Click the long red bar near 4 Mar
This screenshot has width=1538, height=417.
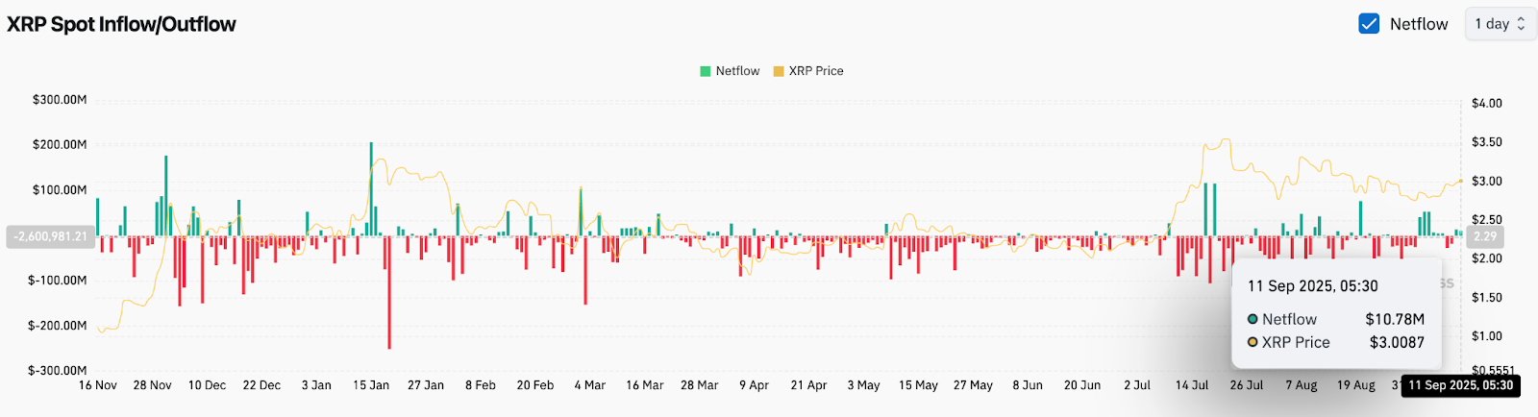point(585,271)
